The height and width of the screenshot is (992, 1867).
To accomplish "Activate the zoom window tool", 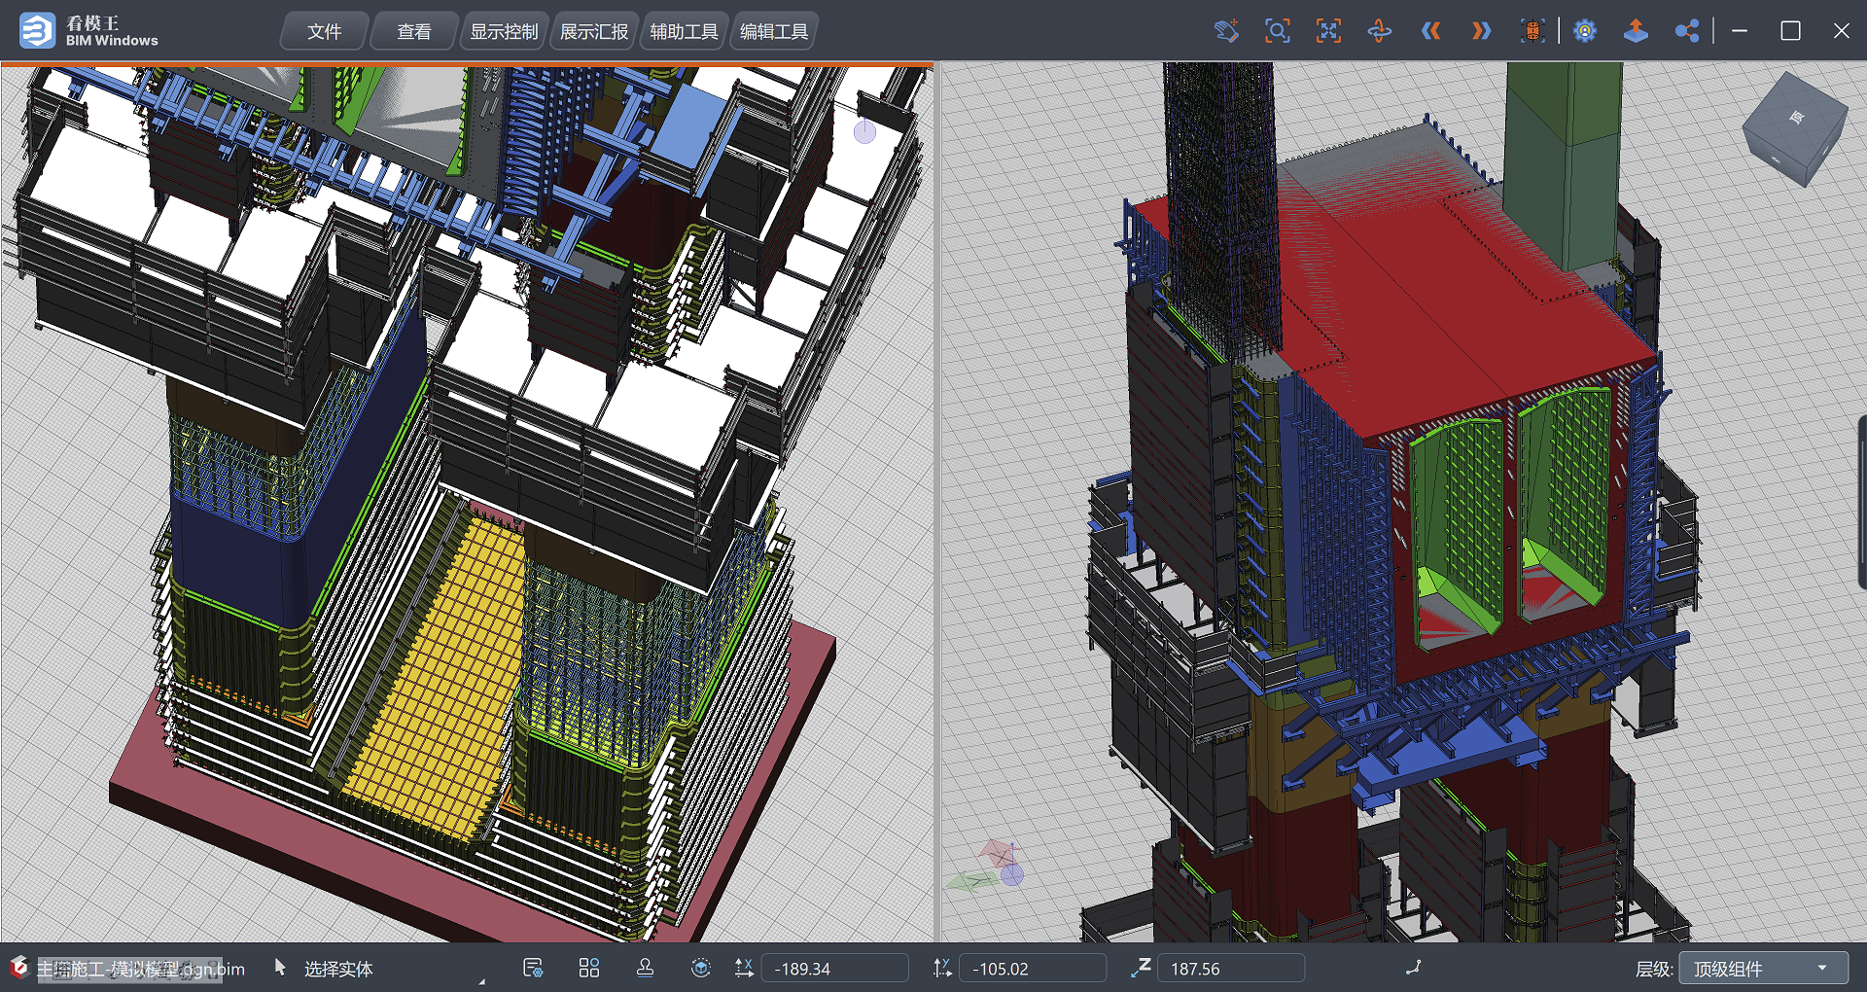I will [1277, 31].
